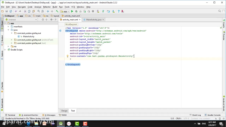Expand the Gradle Scripts node
Viewport: 226px width, 127px height.
pos(5,50)
